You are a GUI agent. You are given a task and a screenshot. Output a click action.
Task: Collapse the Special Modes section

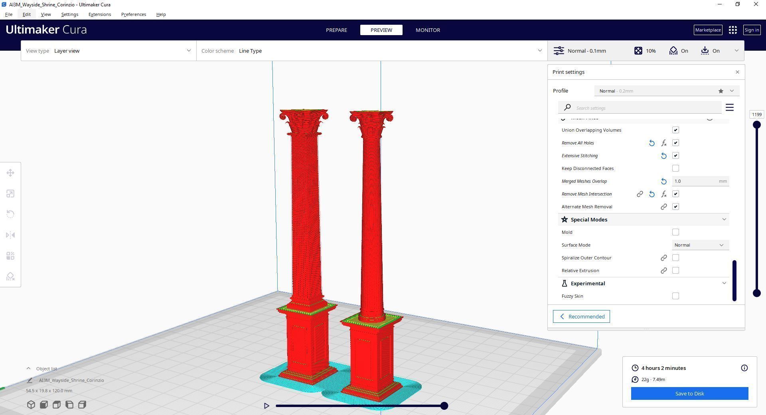pyautogui.click(x=644, y=219)
